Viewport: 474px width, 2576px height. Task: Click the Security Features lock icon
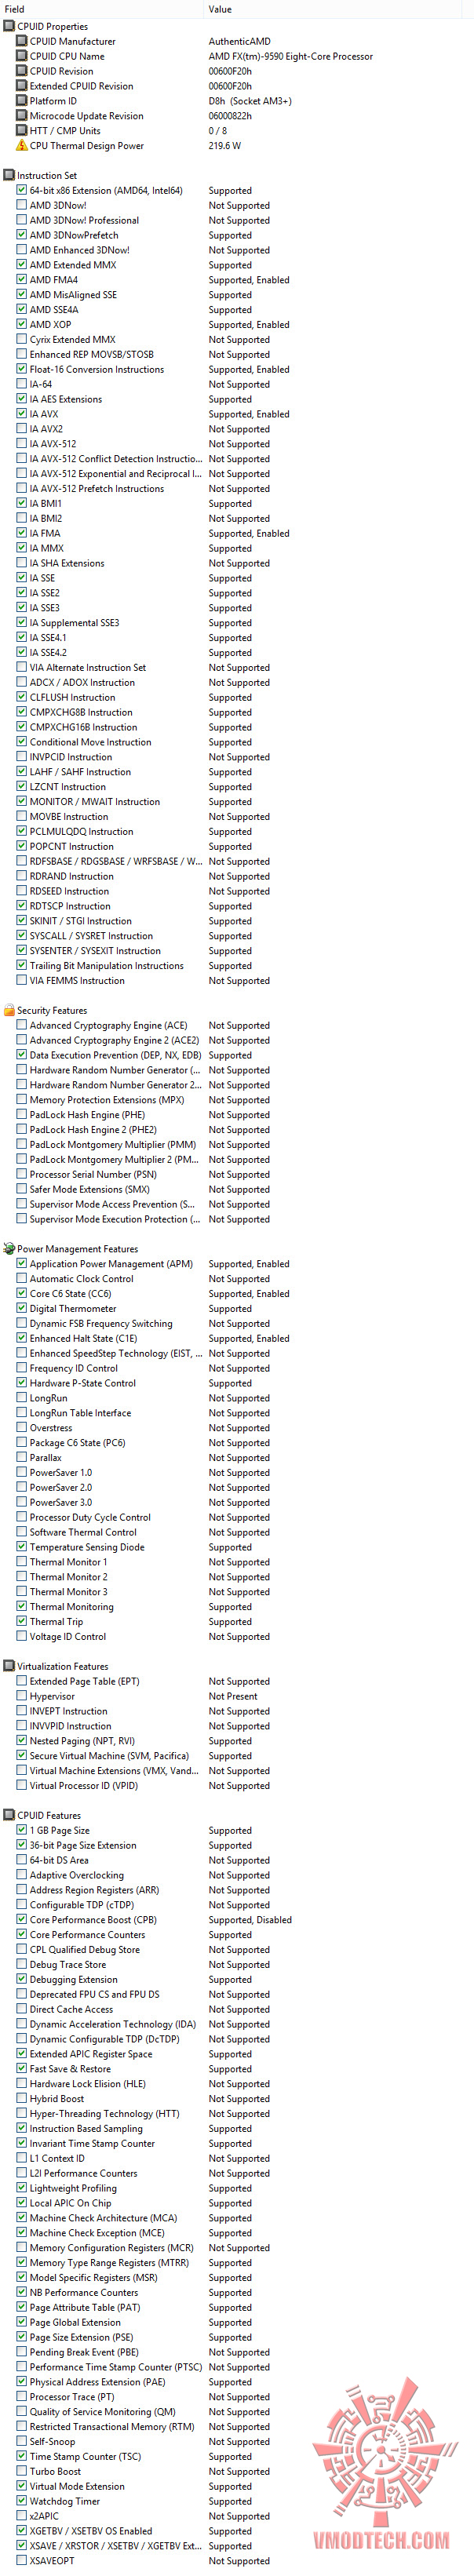pos(9,1010)
